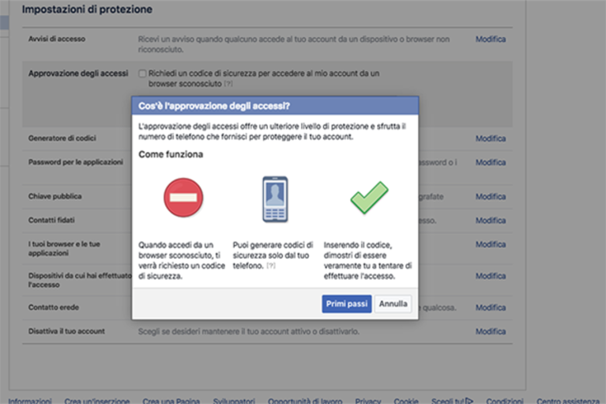Open the Scegli tu! footer link

click(452, 401)
